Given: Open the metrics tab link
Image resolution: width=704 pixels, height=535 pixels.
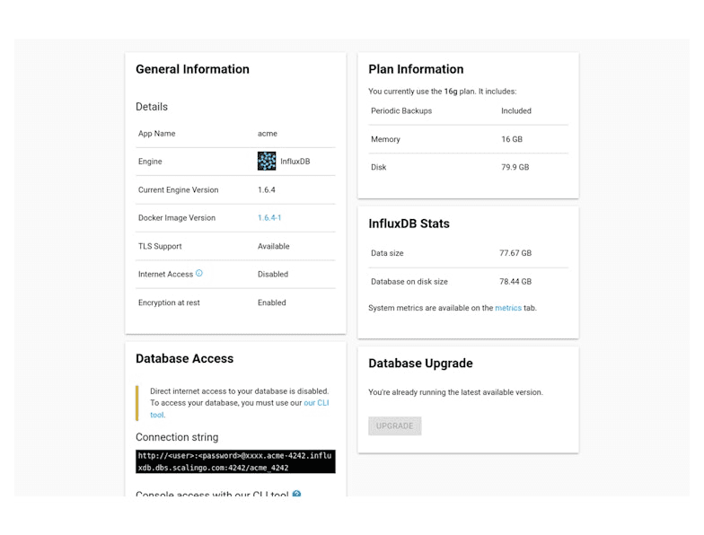Looking at the screenshot, I should (508, 308).
